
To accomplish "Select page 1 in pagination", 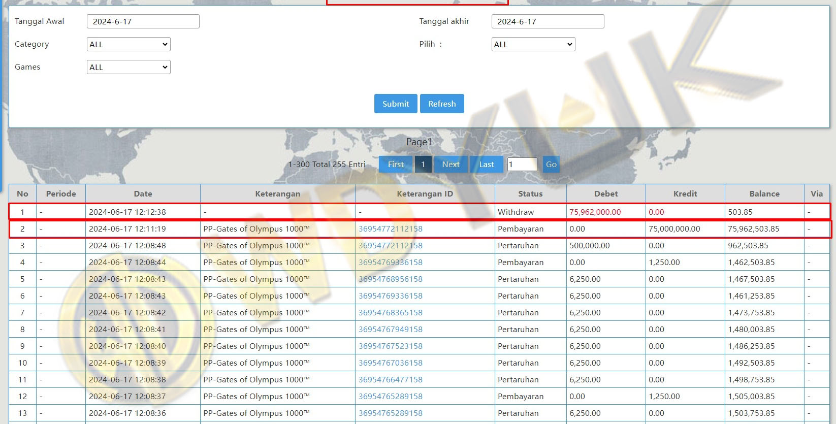I will (423, 165).
